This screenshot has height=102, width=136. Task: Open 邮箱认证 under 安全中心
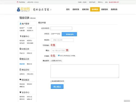(29, 99)
